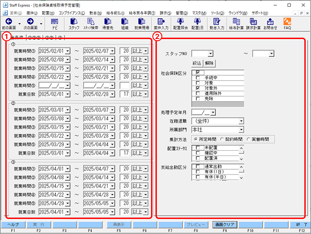The width and height of the screenshot is (311, 234).
Task: Open the 所属部門 本社 dropdown
Action: coord(241,129)
